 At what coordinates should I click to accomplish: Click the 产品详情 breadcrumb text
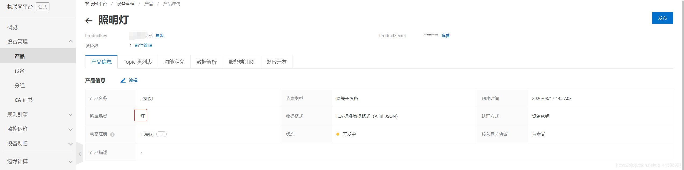tap(172, 4)
